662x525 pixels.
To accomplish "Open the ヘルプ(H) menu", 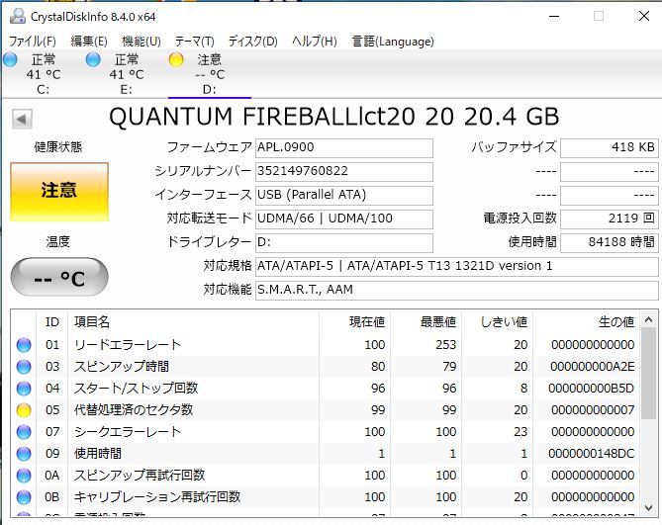I will point(315,42).
